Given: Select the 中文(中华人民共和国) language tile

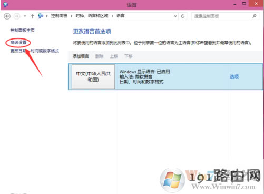Looking at the screenshot, I should pyautogui.click(x=93, y=76).
